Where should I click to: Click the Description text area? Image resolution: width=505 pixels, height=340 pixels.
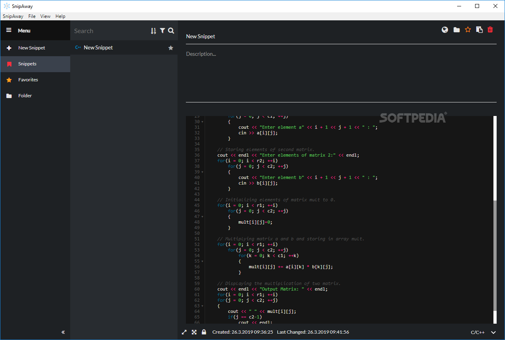tap(341, 76)
